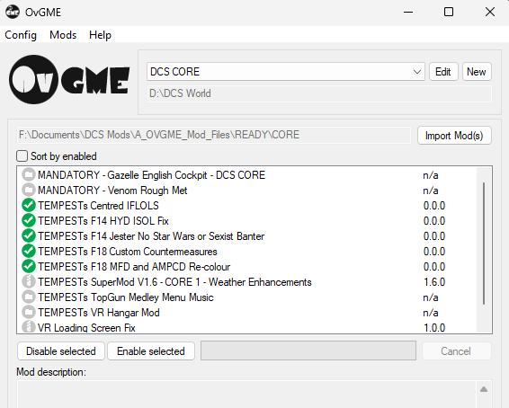This screenshot has width=509, height=408.
Task: Click n/a version of VR Hangar Mod
Action: point(431,313)
